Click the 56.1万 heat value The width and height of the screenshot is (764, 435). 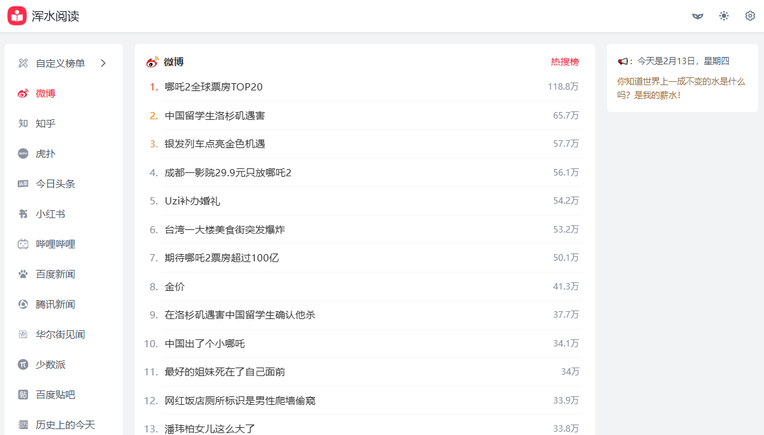pyautogui.click(x=566, y=172)
